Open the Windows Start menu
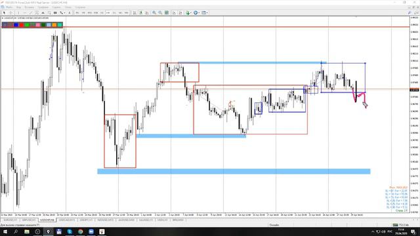Viewport: 420px width, 236px height. click(5, 231)
